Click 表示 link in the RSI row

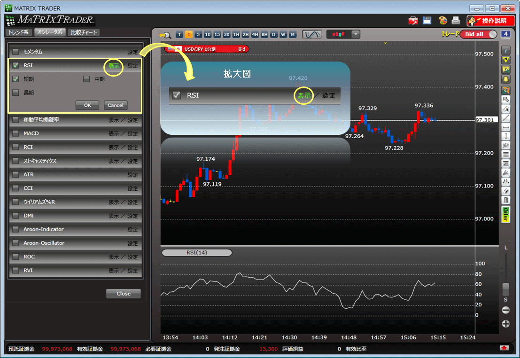[113, 66]
